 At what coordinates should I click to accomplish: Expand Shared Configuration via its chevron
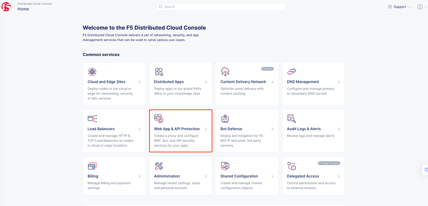[272, 177]
